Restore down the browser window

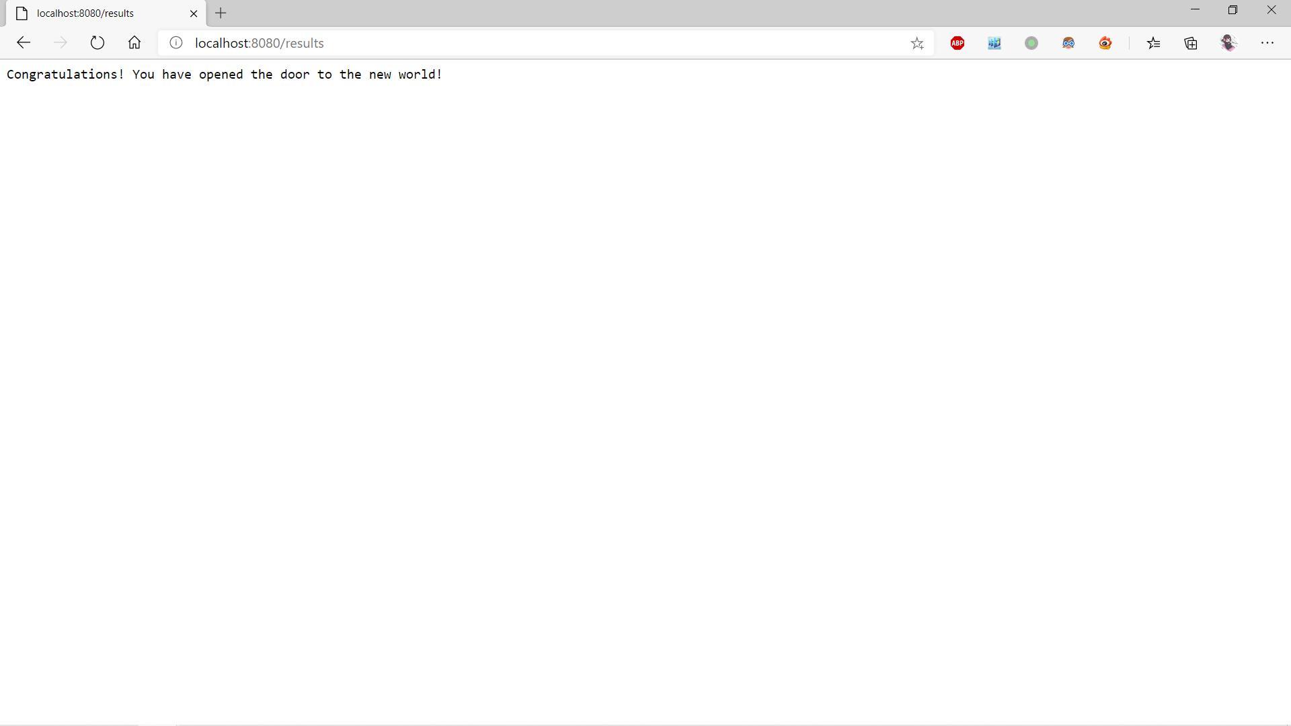click(x=1233, y=10)
